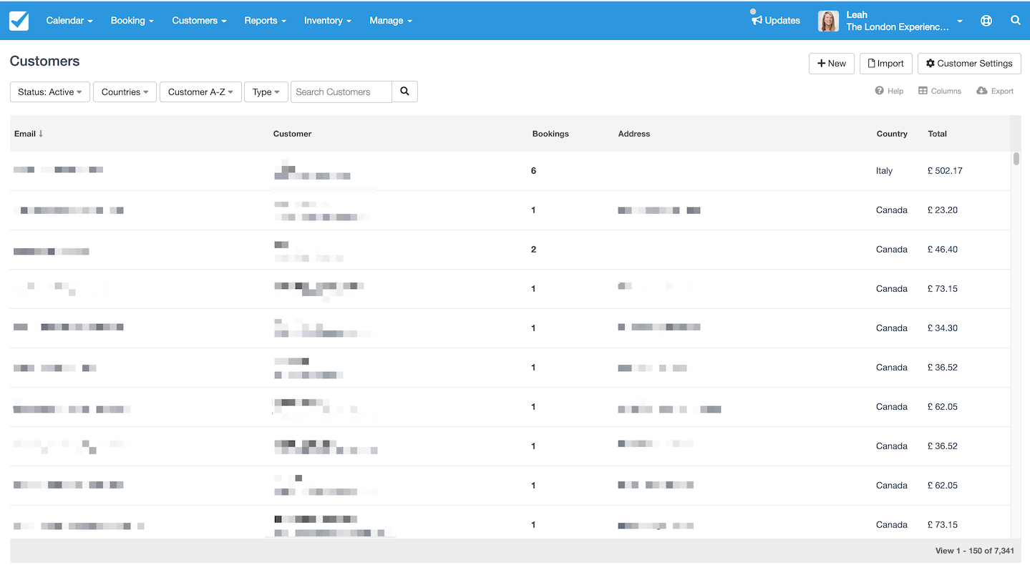Viewport: 1030px width, 565px height.
Task: Sort by the Country column header
Action: pos(892,134)
